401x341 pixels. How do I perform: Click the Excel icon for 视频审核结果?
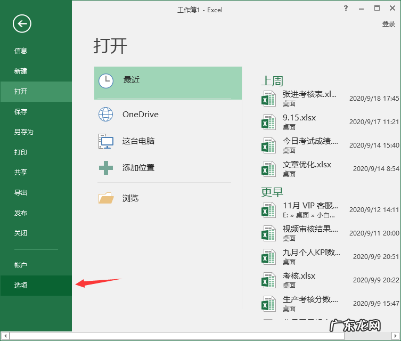pyautogui.click(x=268, y=233)
